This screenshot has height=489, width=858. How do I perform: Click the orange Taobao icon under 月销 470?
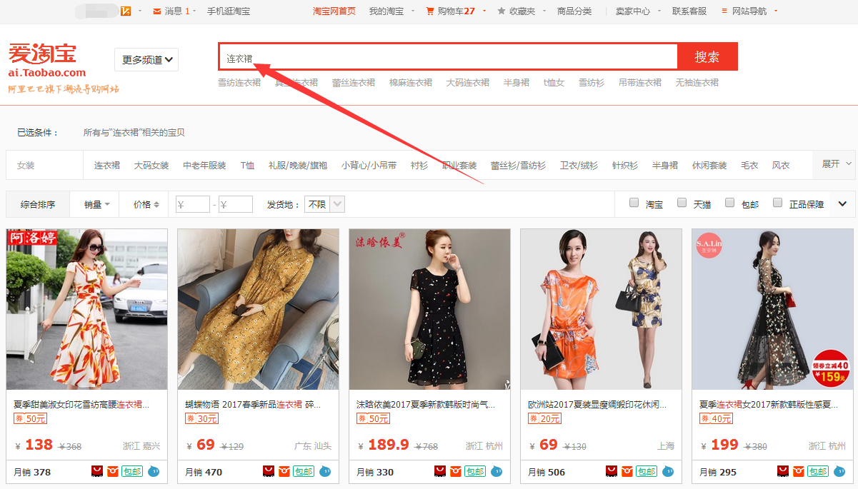click(x=284, y=471)
